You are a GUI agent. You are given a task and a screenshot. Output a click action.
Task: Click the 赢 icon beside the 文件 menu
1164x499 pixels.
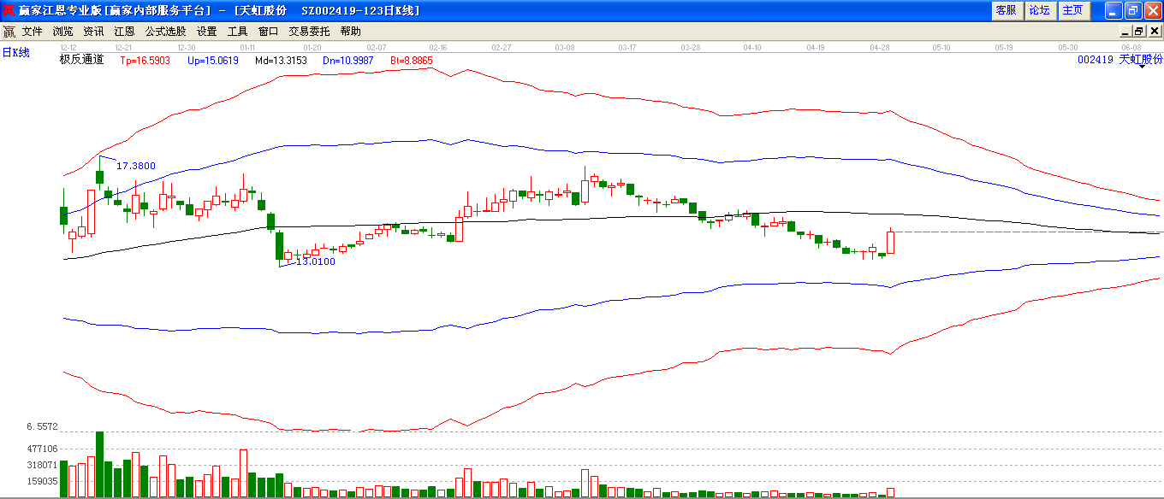[9, 32]
